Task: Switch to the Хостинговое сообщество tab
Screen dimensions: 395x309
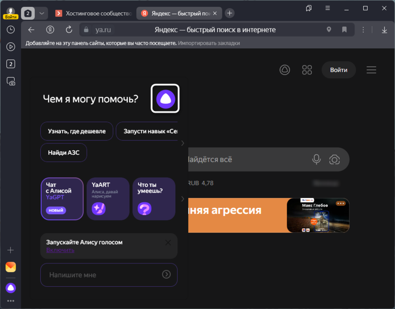Action: pyautogui.click(x=94, y=13)
